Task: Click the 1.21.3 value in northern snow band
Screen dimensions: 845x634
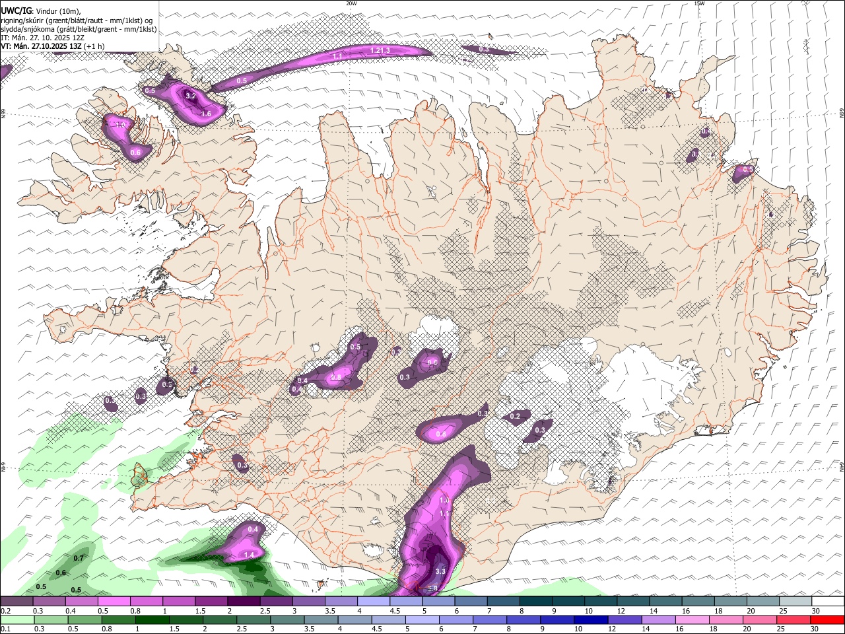Action: coord(380,51)
